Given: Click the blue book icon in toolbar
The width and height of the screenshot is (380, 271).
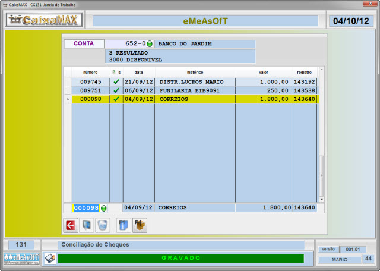Looking at the screenshot, I should coord(87,225).
